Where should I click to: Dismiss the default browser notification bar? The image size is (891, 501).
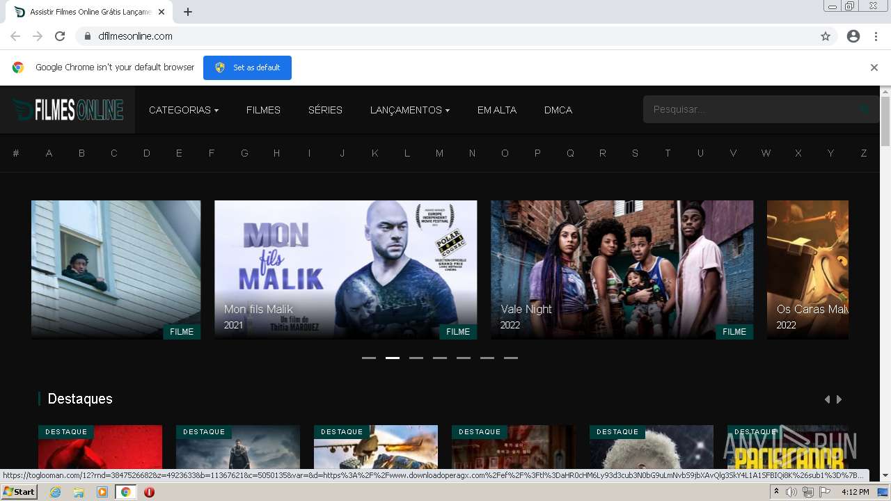(x=874, y=67)
